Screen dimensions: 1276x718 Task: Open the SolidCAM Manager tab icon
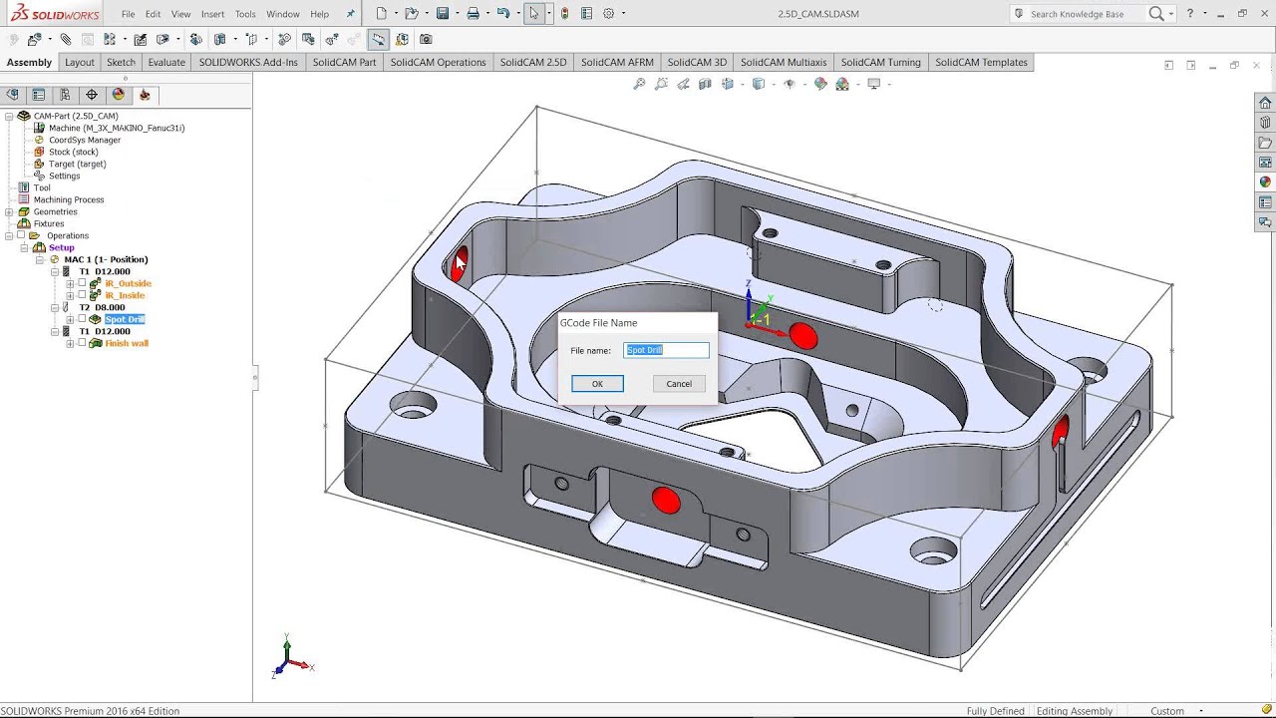click(145, 95)
